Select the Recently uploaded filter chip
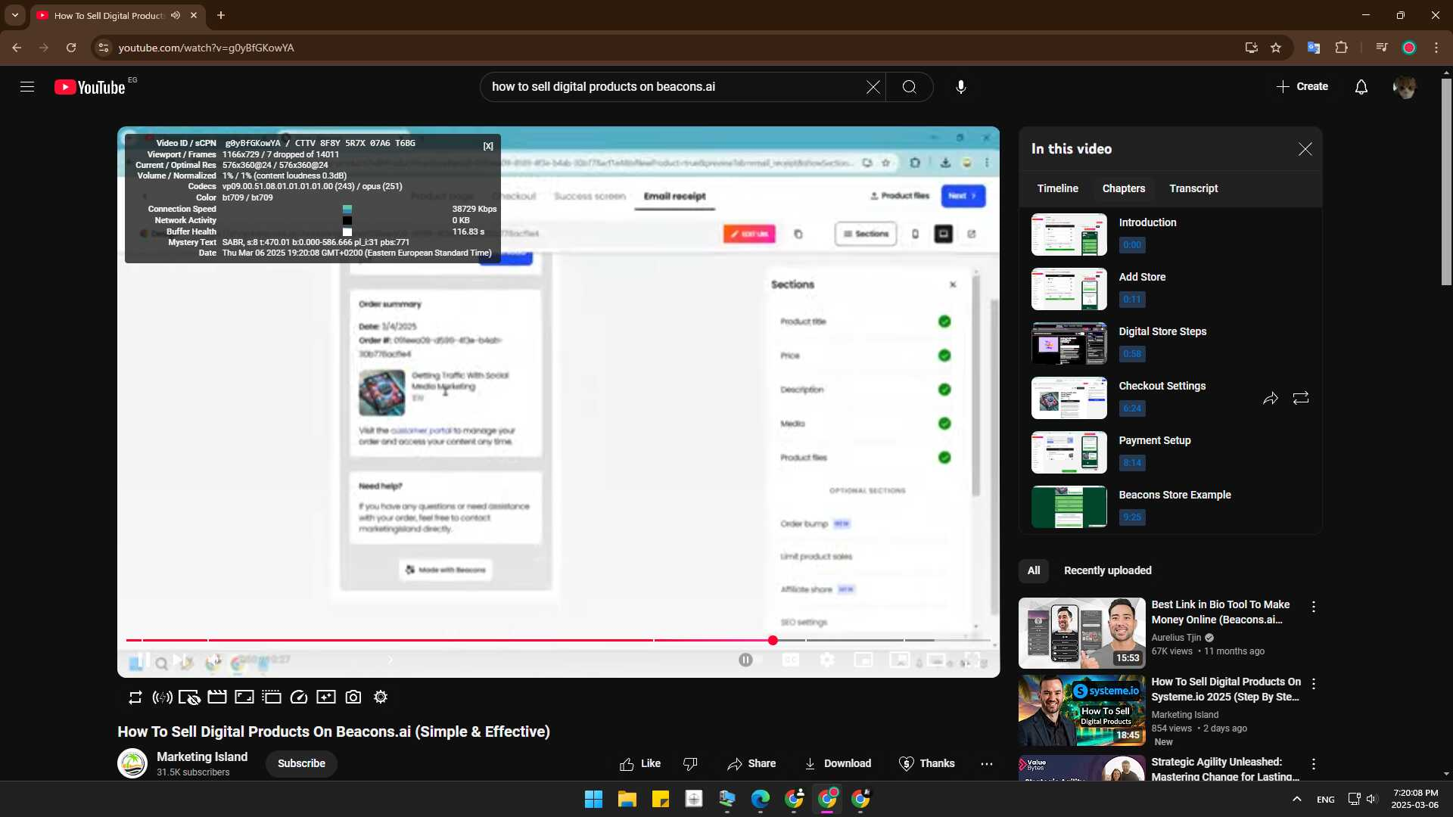1453x817 pixels. [x=1108, y=571]
